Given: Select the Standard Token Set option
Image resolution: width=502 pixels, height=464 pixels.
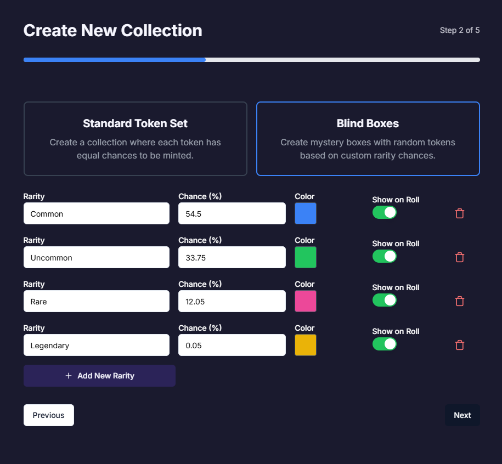Looking at the screenshot, I should point(135,139).
